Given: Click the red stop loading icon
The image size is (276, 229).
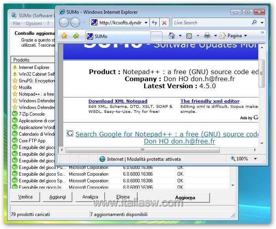Looking at the screenshot, I should point(164,23).
